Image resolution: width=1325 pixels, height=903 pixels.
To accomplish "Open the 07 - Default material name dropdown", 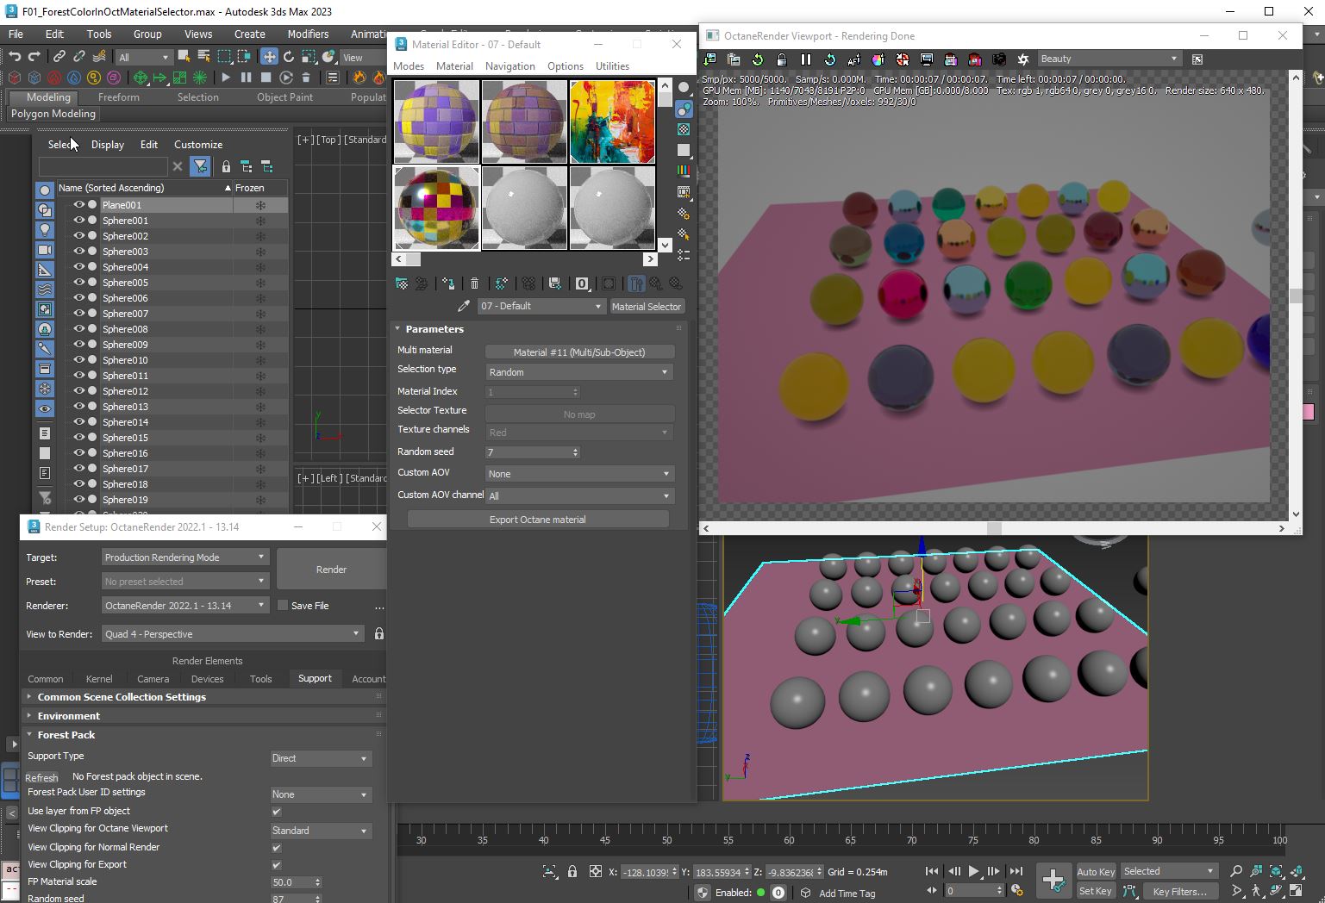I will pyautogui.click(x=541, y=306).
